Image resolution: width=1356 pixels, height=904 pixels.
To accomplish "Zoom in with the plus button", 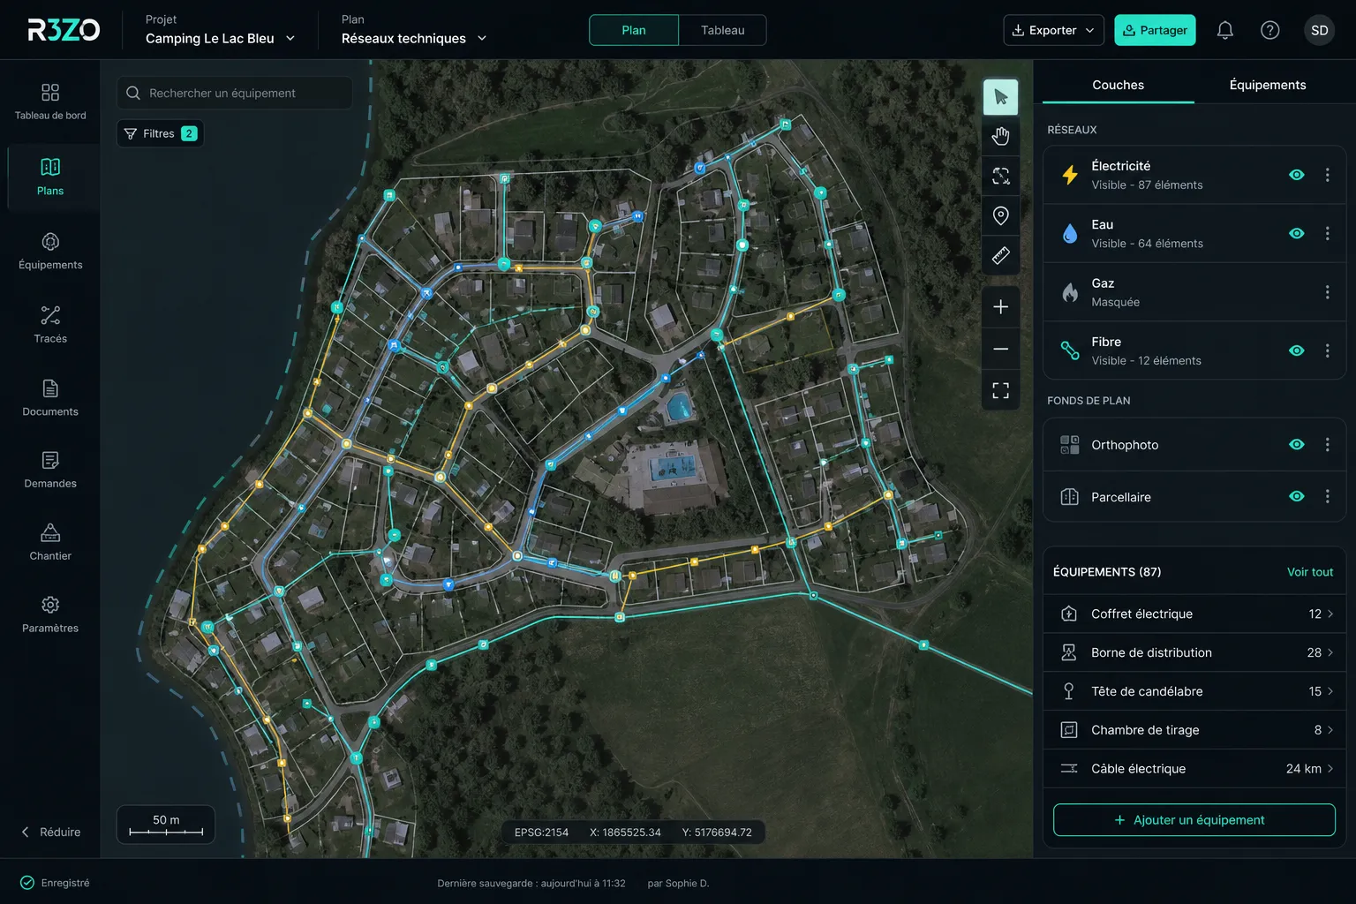I will point(1000,307).
